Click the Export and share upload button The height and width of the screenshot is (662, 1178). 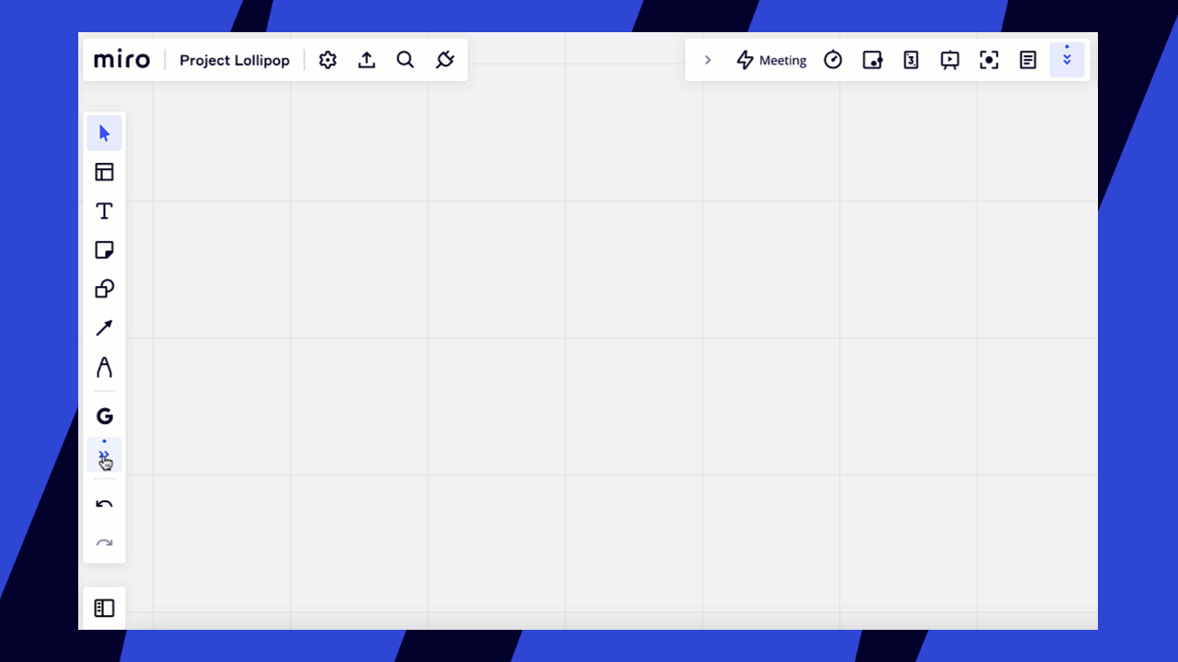[x=366, y=59]
